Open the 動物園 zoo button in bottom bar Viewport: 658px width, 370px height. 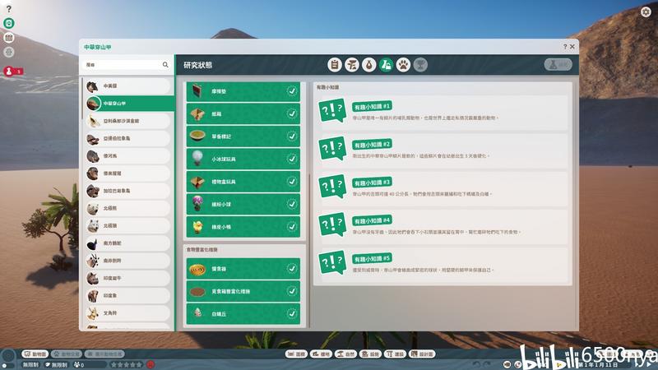pyautogui.click(x=35, y=354)
